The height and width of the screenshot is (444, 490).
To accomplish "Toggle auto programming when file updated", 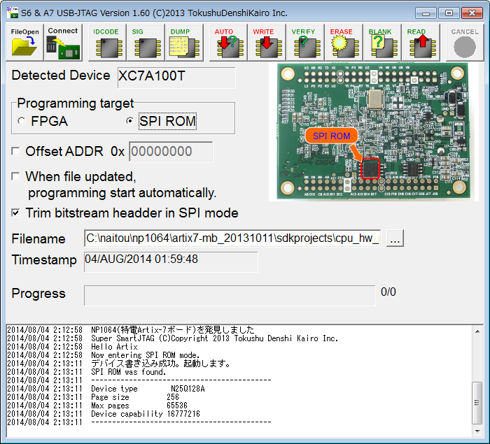I will point(16,177).
